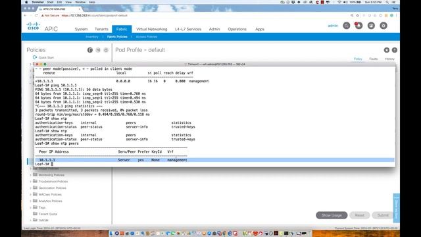The height and width of the screenshot is (237, 421).
Task: Click the first dark Policies panel toolbar icon
Action: coord(90,50)
